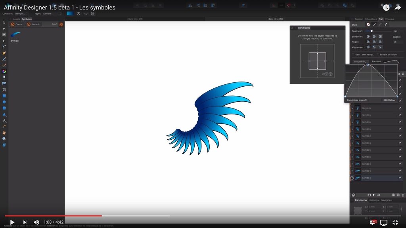Viewport: 406px width, 228px height.
Task: Select the Move tool arrow
Action: click(4, 23)
